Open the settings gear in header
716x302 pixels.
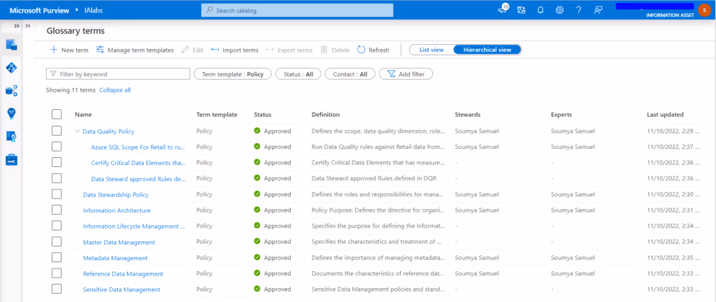(559, 10)
